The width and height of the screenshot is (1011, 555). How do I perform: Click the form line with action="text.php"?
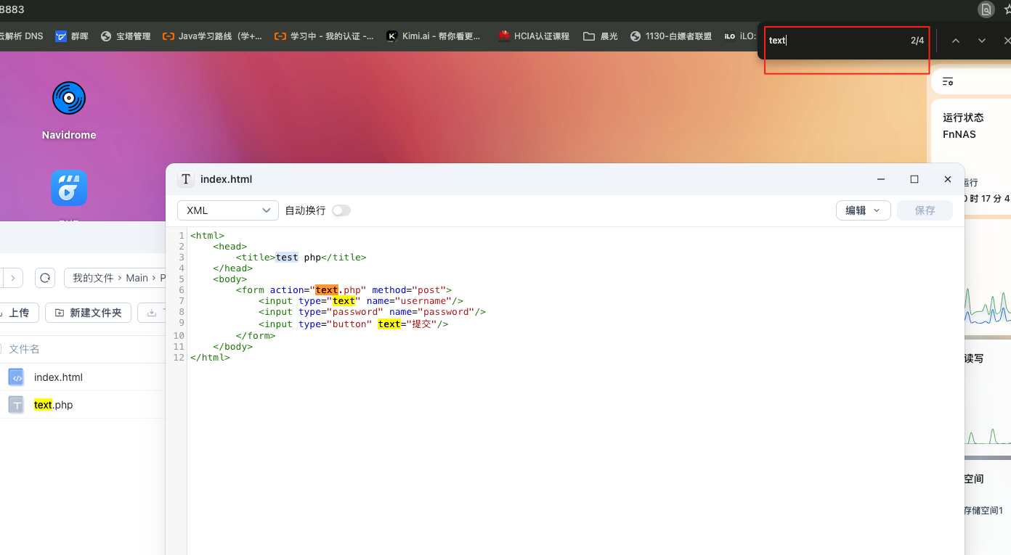click(x=344, y=290)
